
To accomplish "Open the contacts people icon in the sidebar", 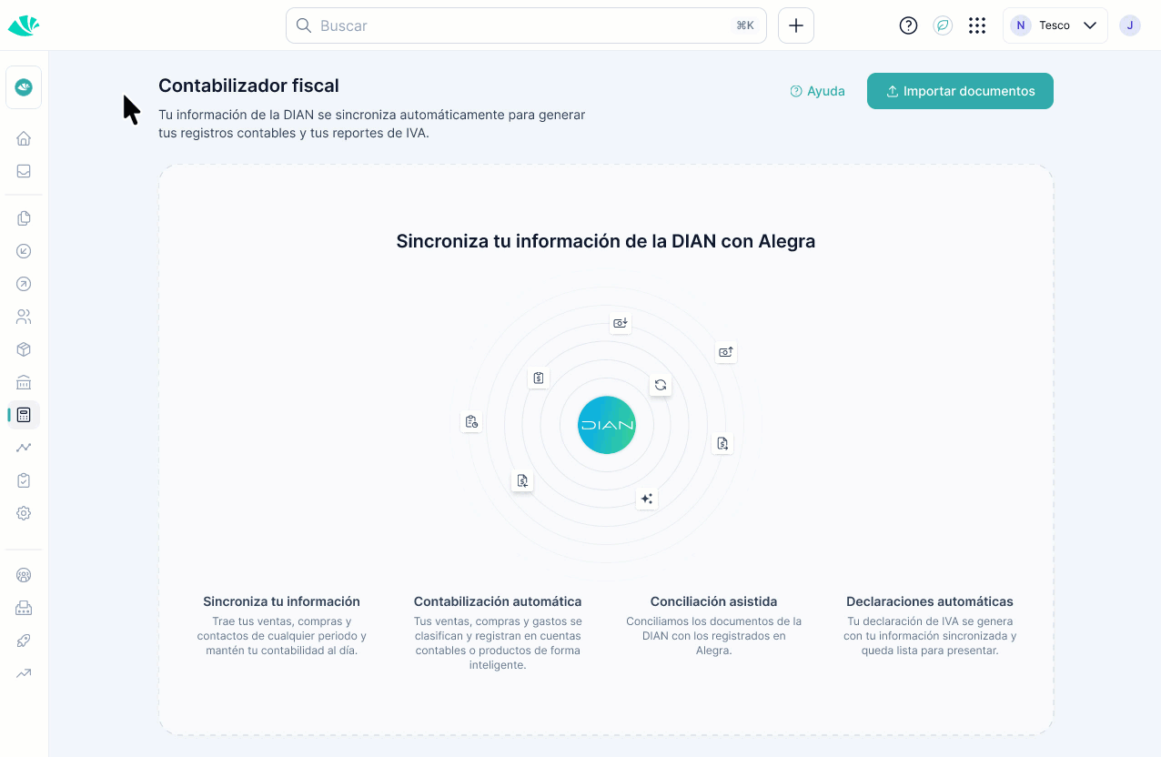I will (24, 317).
